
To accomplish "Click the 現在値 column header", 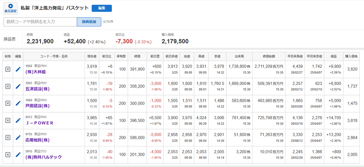I will point(92,56).
